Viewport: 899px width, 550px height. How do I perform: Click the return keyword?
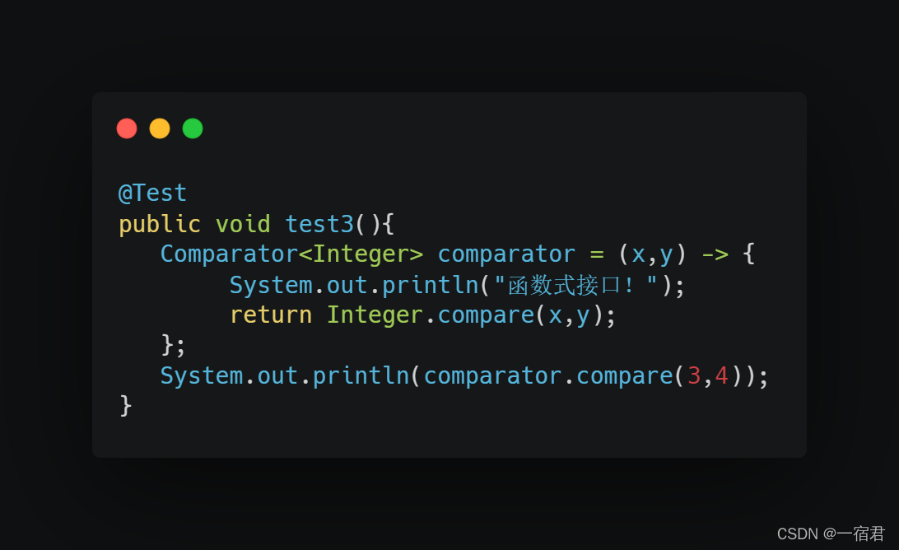(x=271, y=315)
